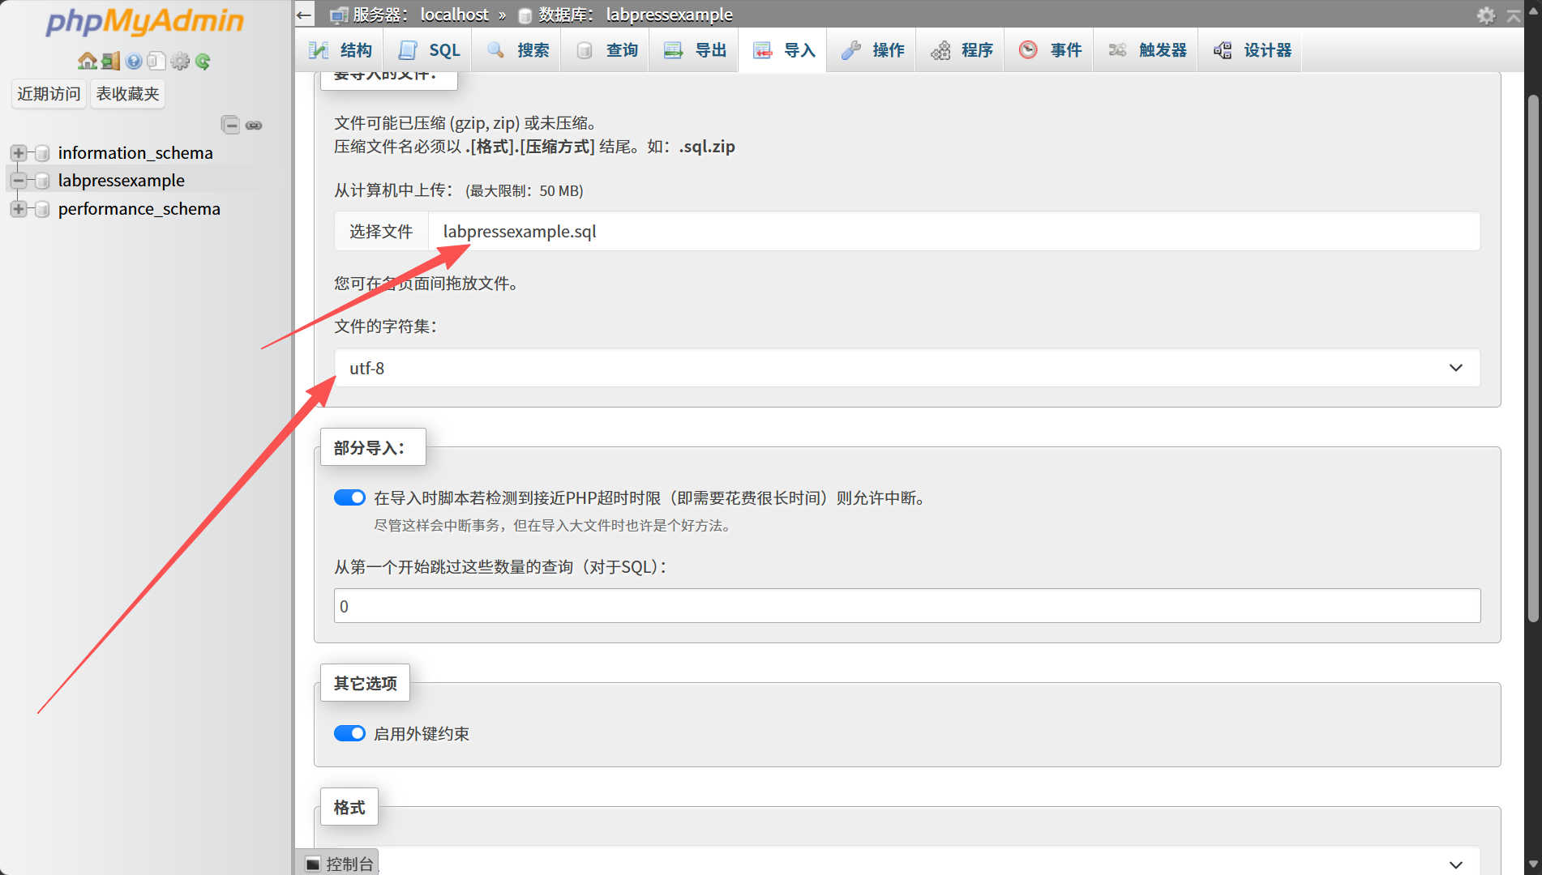Image resolution: width=1542 pixels, height=875 pixels.
Task: Click the 选择文件 choose file button
Action: pyautogui.click(x=381, y=232)
